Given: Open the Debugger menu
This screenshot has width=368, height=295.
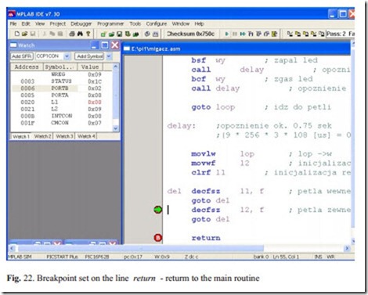Looking at the screenshot, I should click(81, 23).
